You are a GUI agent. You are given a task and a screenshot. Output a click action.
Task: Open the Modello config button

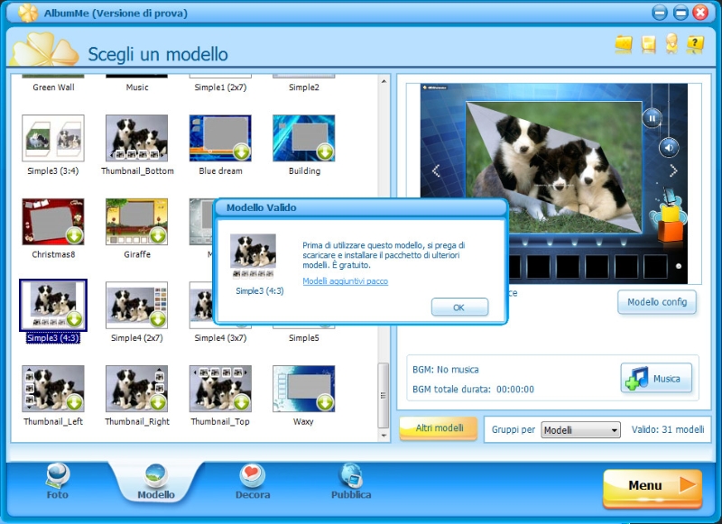pyautogui.click(x=657, y=302)
